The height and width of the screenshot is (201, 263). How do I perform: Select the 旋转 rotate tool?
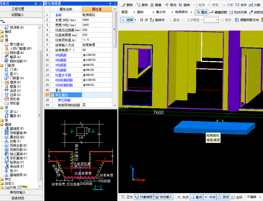(184, 5)
